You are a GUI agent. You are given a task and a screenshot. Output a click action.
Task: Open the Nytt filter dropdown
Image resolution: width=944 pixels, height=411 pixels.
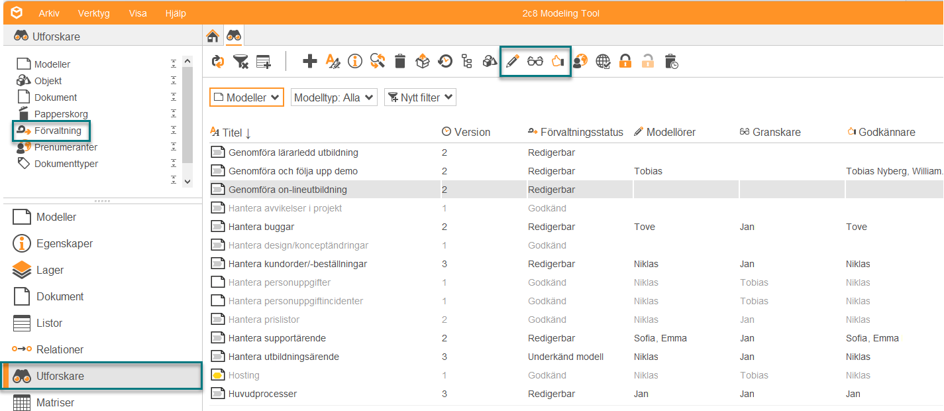pos(421,97)
